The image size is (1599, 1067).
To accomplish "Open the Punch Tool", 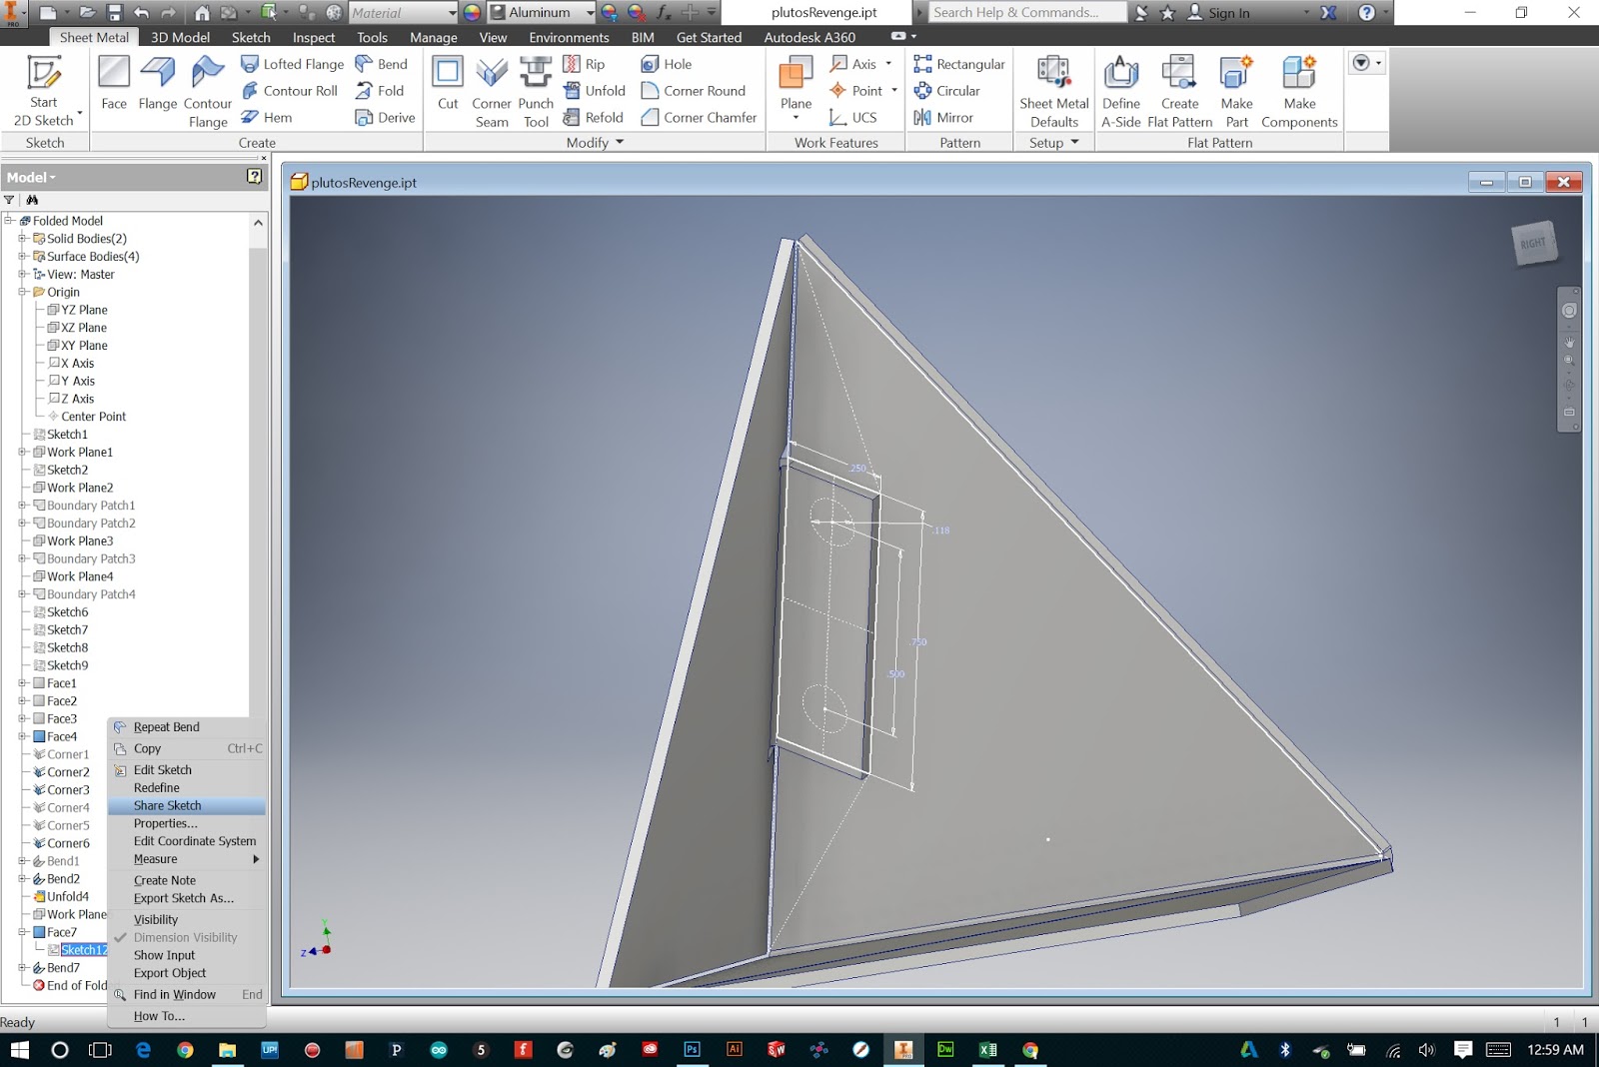I will point(536,88).
